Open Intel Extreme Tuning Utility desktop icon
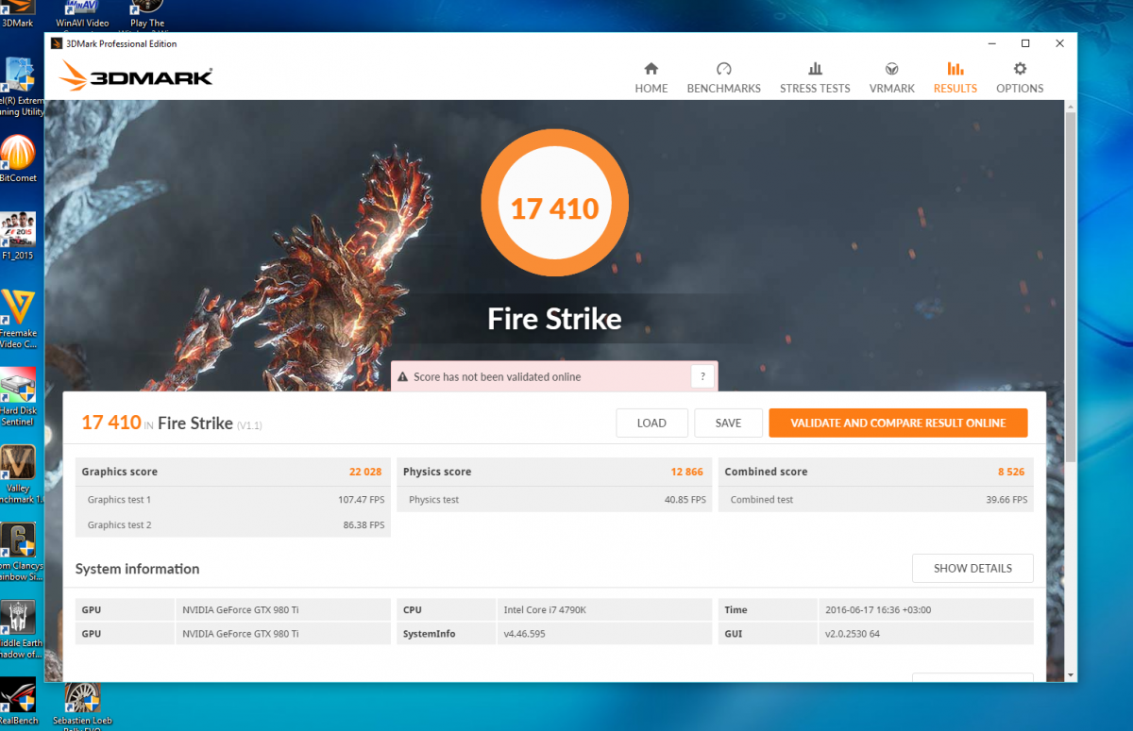 pyautogui.click(x=19, y=87)
